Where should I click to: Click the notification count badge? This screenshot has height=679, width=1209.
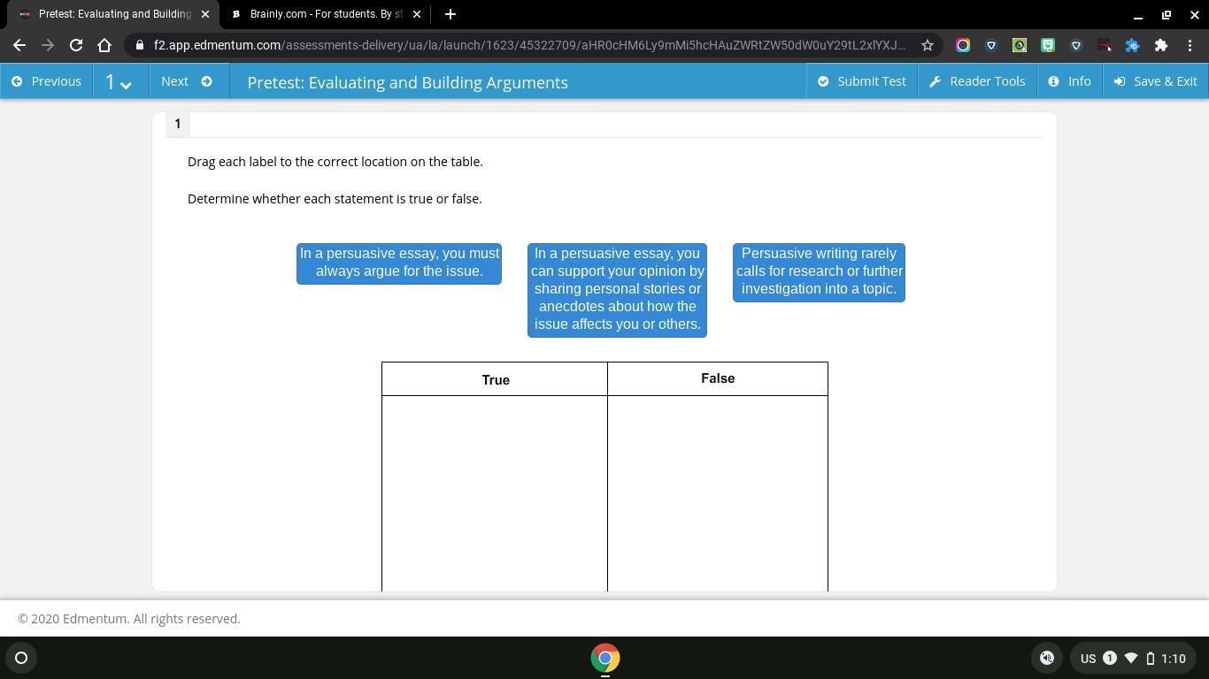click(x=1109, y=658)
